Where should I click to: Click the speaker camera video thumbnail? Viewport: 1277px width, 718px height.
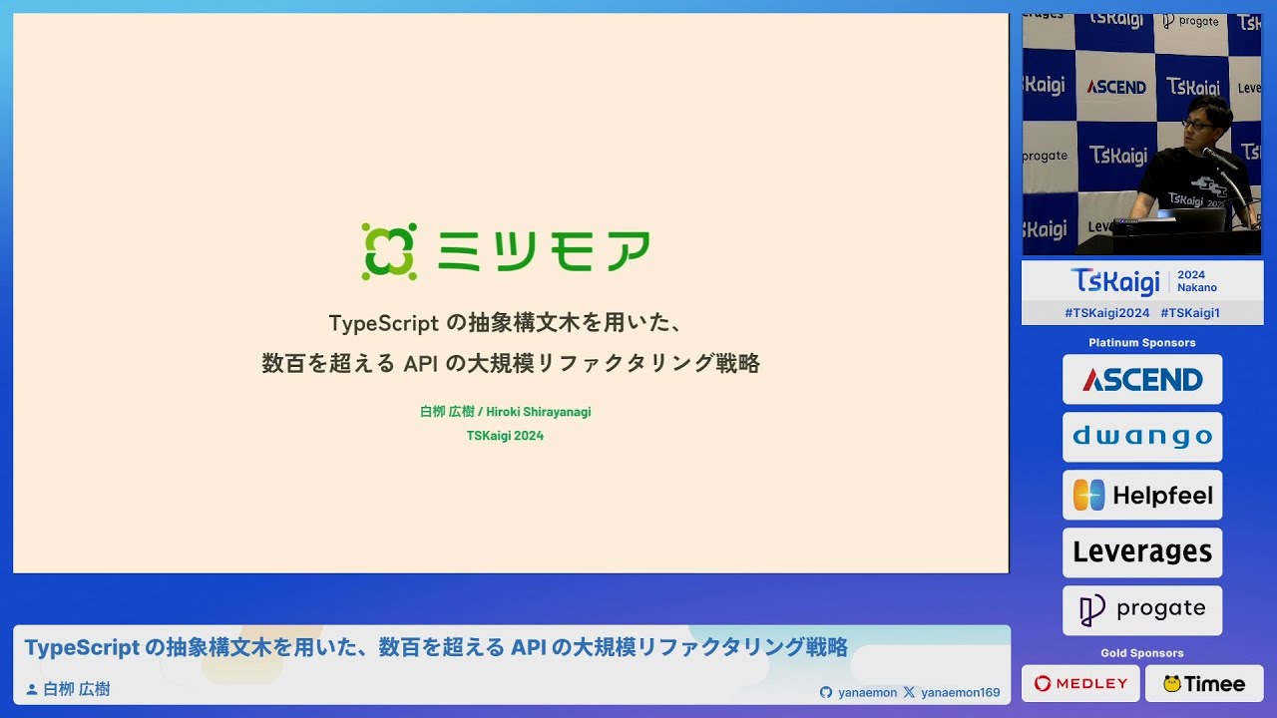[x=1142, y=135]
